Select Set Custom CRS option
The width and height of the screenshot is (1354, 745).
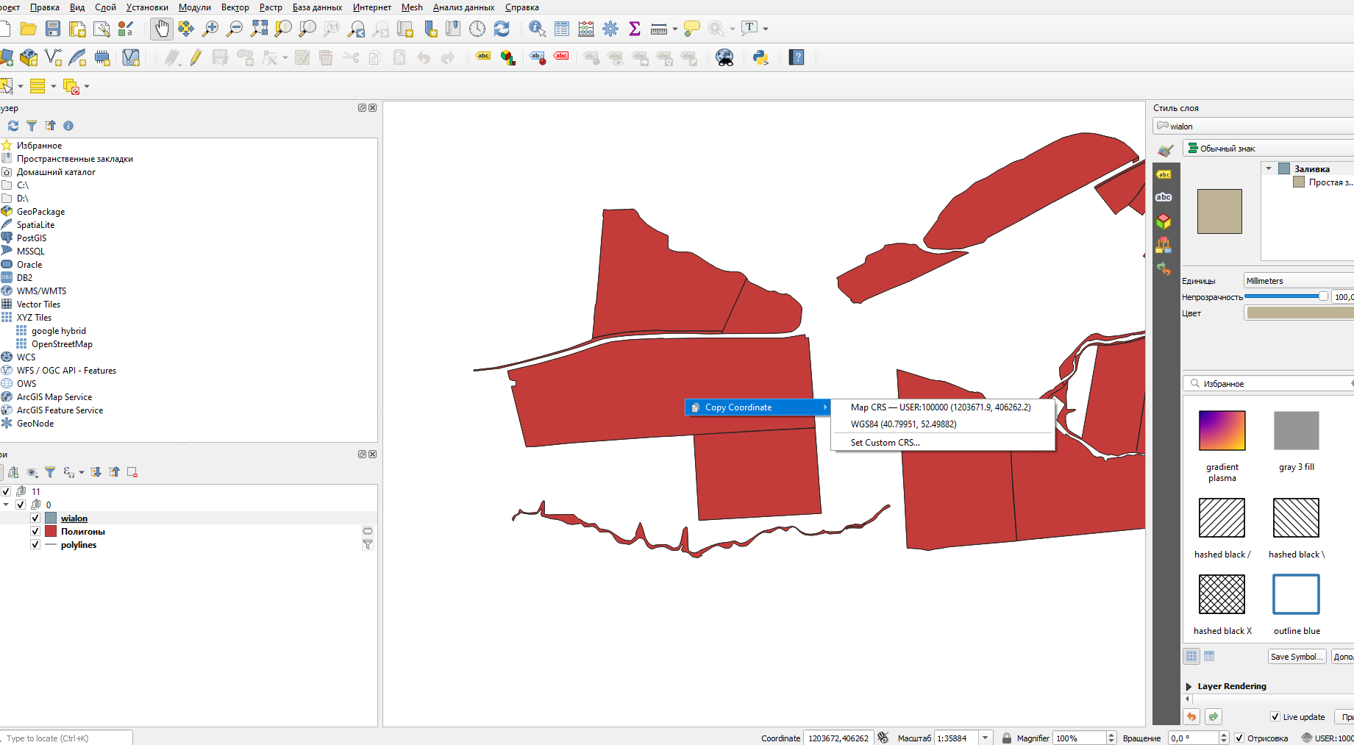[885, 443]
